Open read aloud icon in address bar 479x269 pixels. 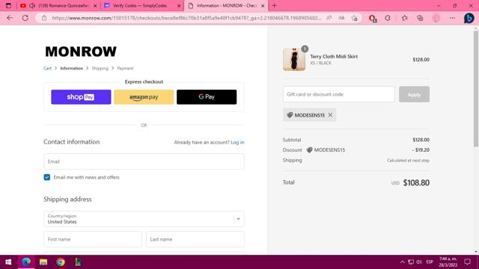(x=329, y=18)
